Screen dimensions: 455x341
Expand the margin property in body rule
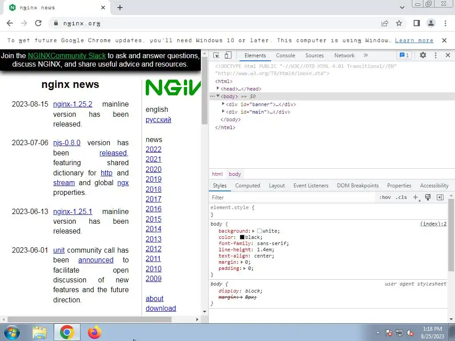242,262
